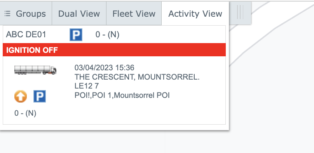314x153 pixels.
Task: Click bottom speed reading under icons
Action: 25,113
